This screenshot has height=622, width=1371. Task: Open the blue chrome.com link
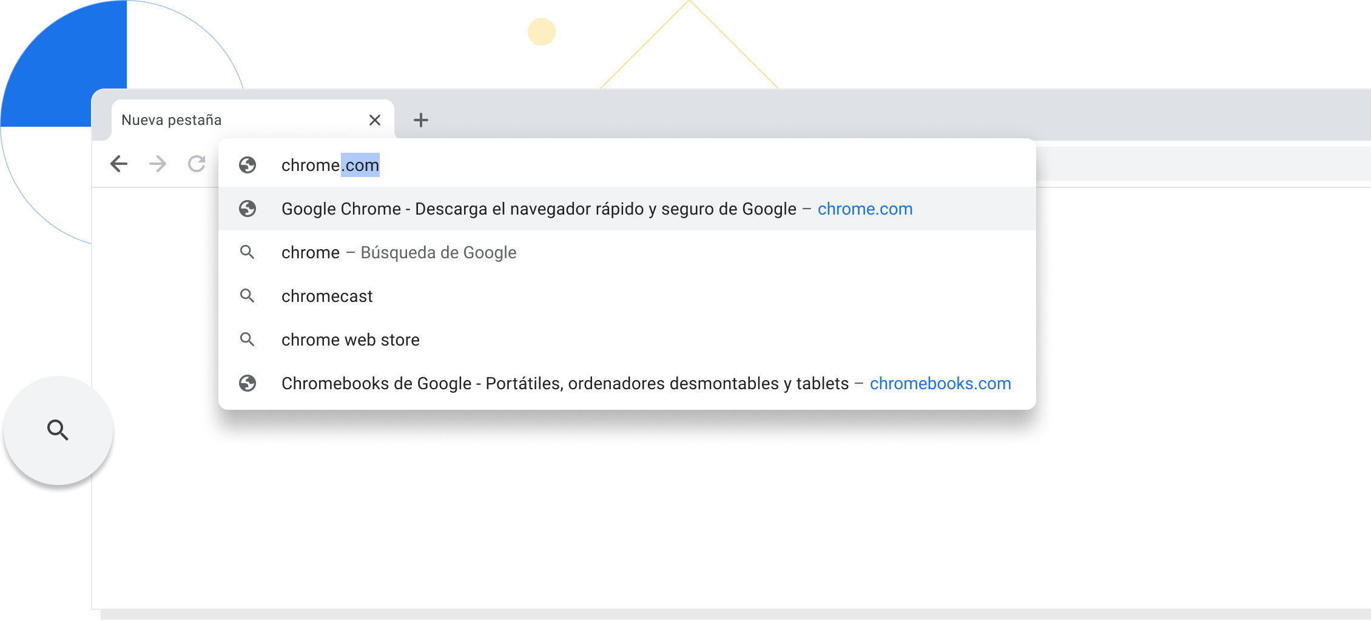pos(864,209)
